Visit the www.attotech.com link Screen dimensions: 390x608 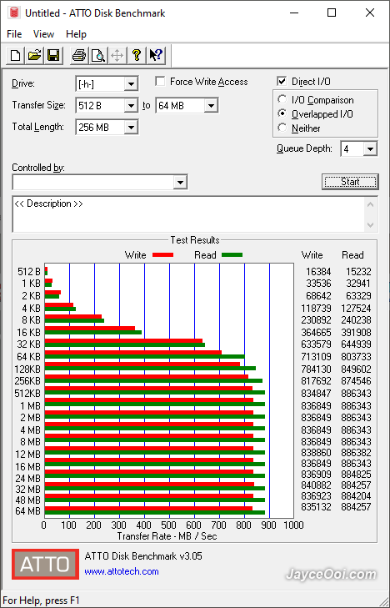click(122, 571)
